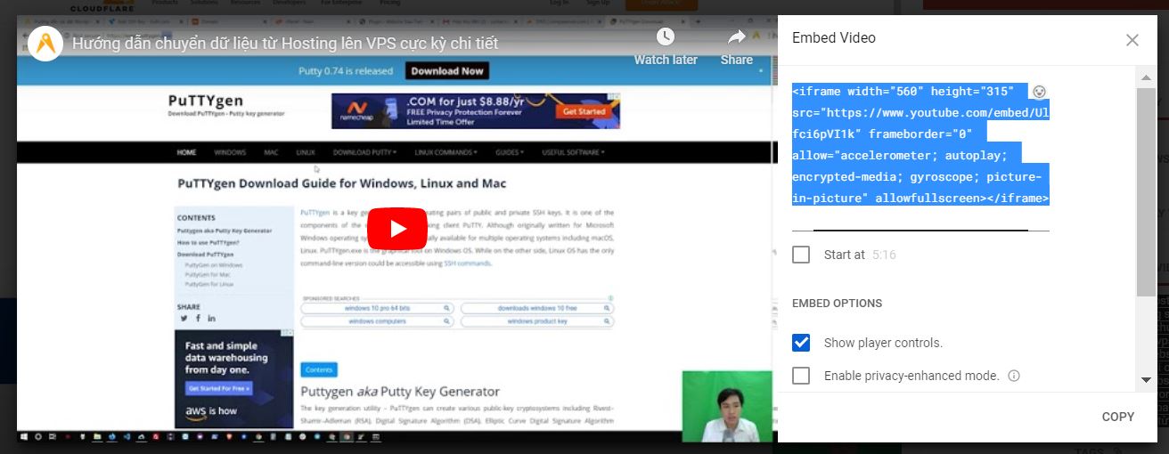Viewport: 1169px width, 454px height.
Task: Click the EMBED OPTIONS heading
Action: pyautogui.click(x=837, y=304)
